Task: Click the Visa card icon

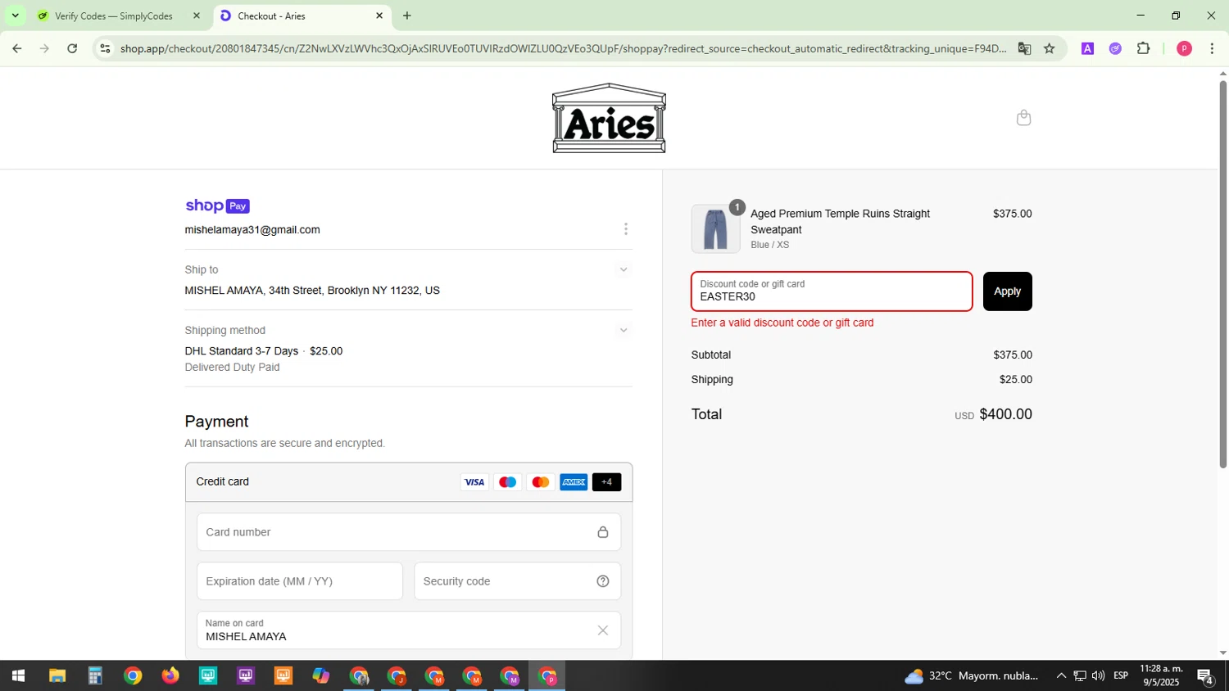Action: (474, 482)
